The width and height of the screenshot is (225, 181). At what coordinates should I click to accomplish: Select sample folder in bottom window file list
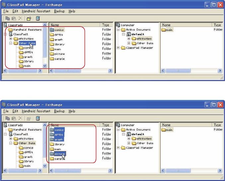pyautogui.click(x=57, y=159)
